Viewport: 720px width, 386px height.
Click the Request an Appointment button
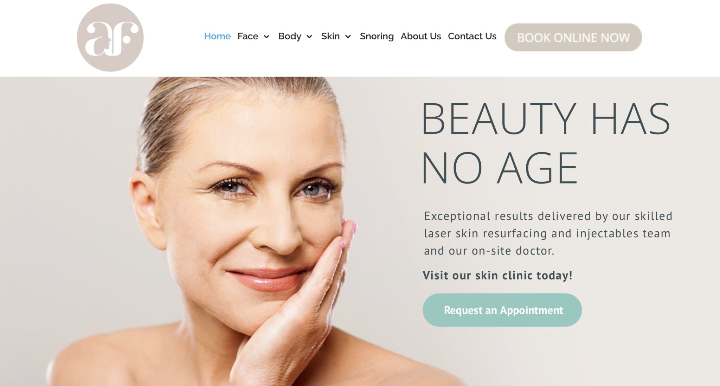[502, 310]
